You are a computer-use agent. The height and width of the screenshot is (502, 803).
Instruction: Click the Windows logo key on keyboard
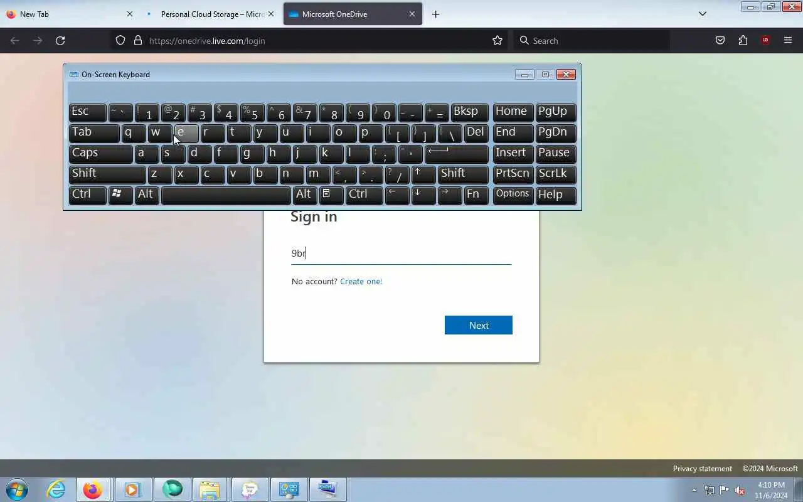click(120, 195)
